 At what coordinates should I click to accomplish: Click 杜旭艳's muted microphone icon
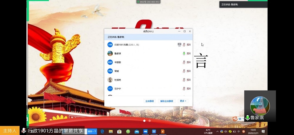click(x=184, y=80)
